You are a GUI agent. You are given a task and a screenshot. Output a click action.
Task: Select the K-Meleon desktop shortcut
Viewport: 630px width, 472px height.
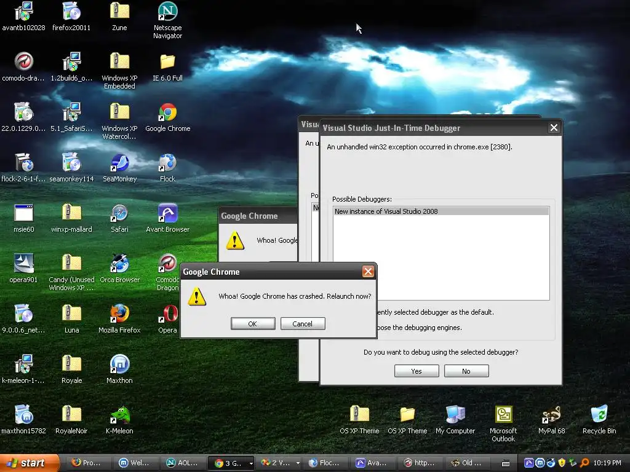pyautogui.click(x=119, y=420)
